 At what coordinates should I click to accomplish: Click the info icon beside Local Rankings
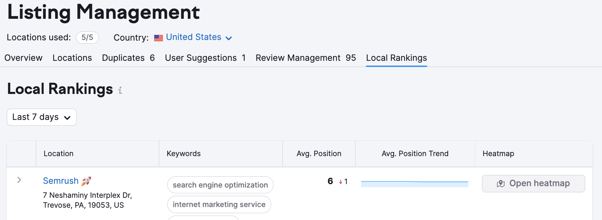pos(120,91)
